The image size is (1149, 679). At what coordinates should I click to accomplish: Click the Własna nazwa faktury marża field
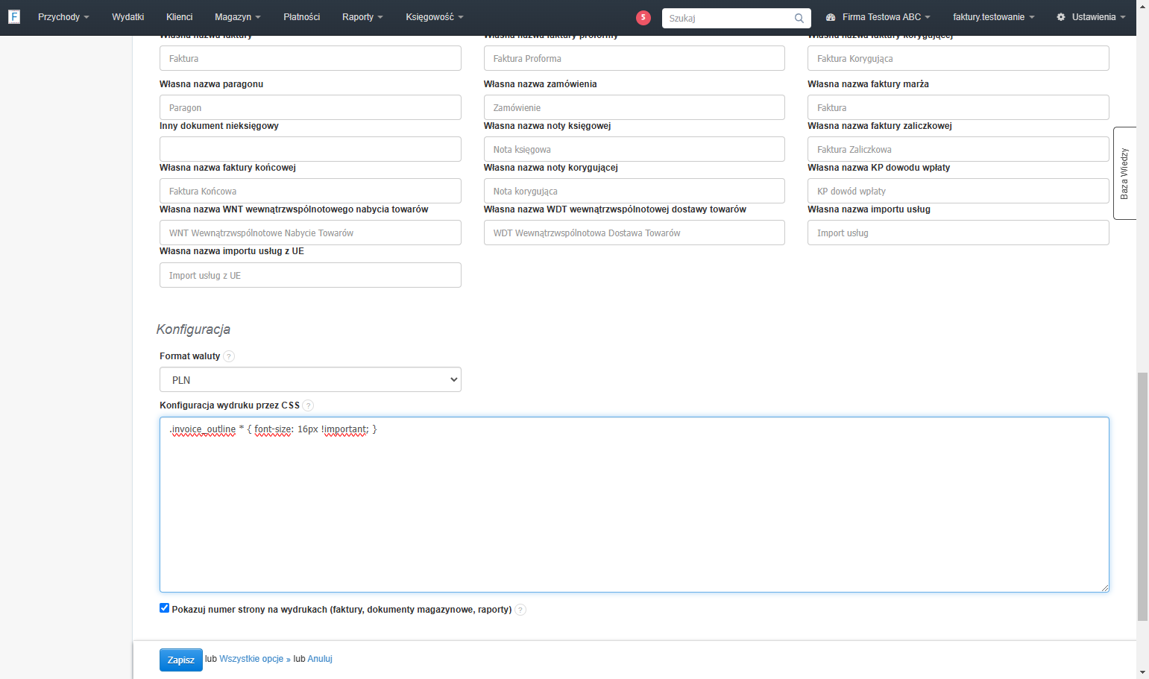958,107
